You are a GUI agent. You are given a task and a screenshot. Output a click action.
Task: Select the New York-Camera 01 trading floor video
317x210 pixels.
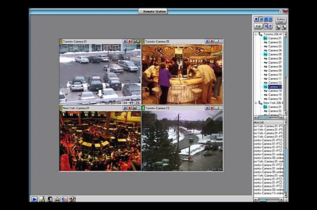click(100, 141)
